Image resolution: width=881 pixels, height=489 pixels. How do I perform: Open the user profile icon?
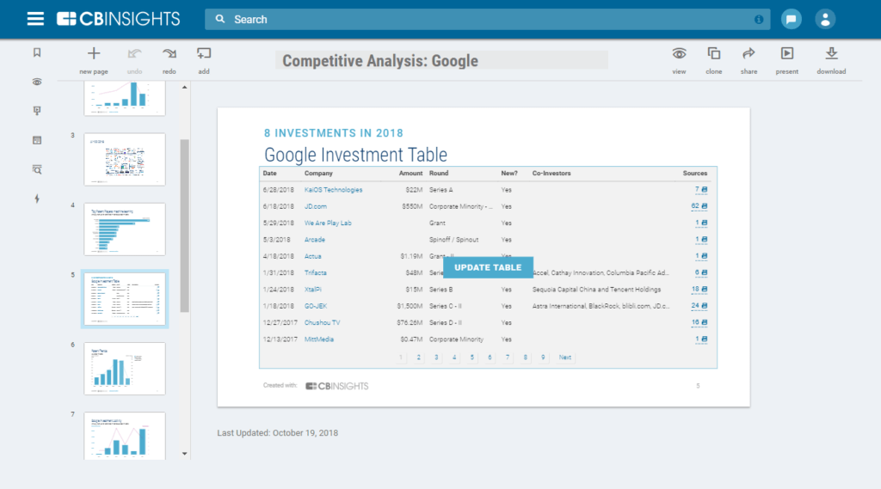[825, 19]
